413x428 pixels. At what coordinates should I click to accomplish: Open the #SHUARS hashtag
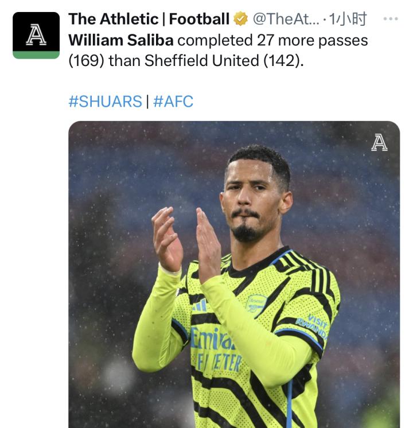pyautogui.click(x=105, y=102)
